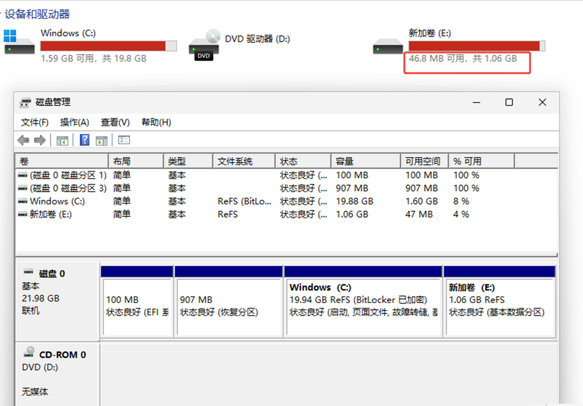
Task: Click the 46.8 MB 可用 text under 新加卷 (E:)
Action: (x=437, y=58)
